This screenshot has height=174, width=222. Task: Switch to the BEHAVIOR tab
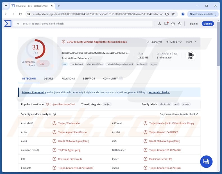(x=89, y=78)
